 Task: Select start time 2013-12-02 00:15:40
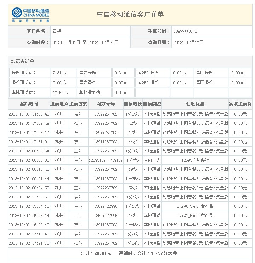29,169
